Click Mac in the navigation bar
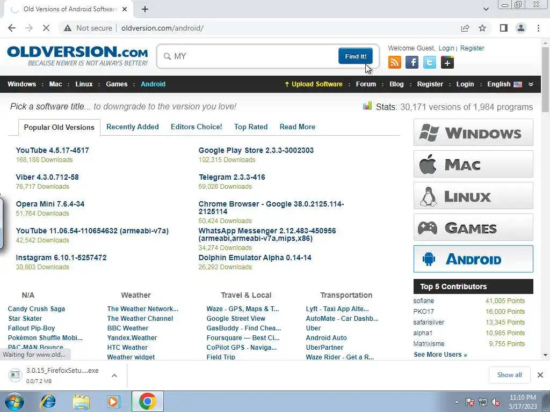Image resolution: width=550 pixels, height=412 pixels. click(55, 84)
